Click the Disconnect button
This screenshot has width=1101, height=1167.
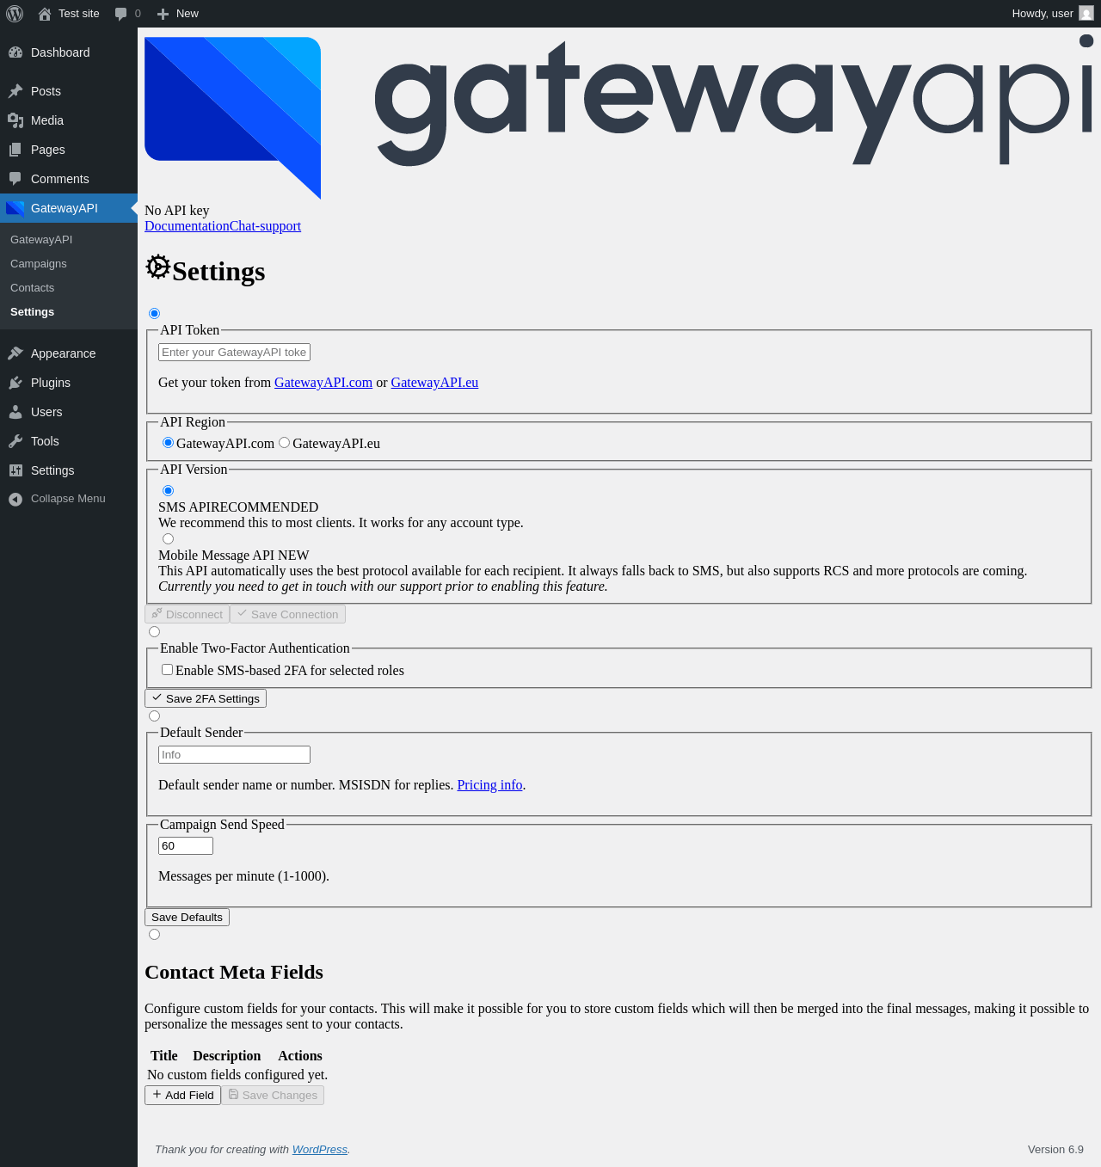click(187, 614)
